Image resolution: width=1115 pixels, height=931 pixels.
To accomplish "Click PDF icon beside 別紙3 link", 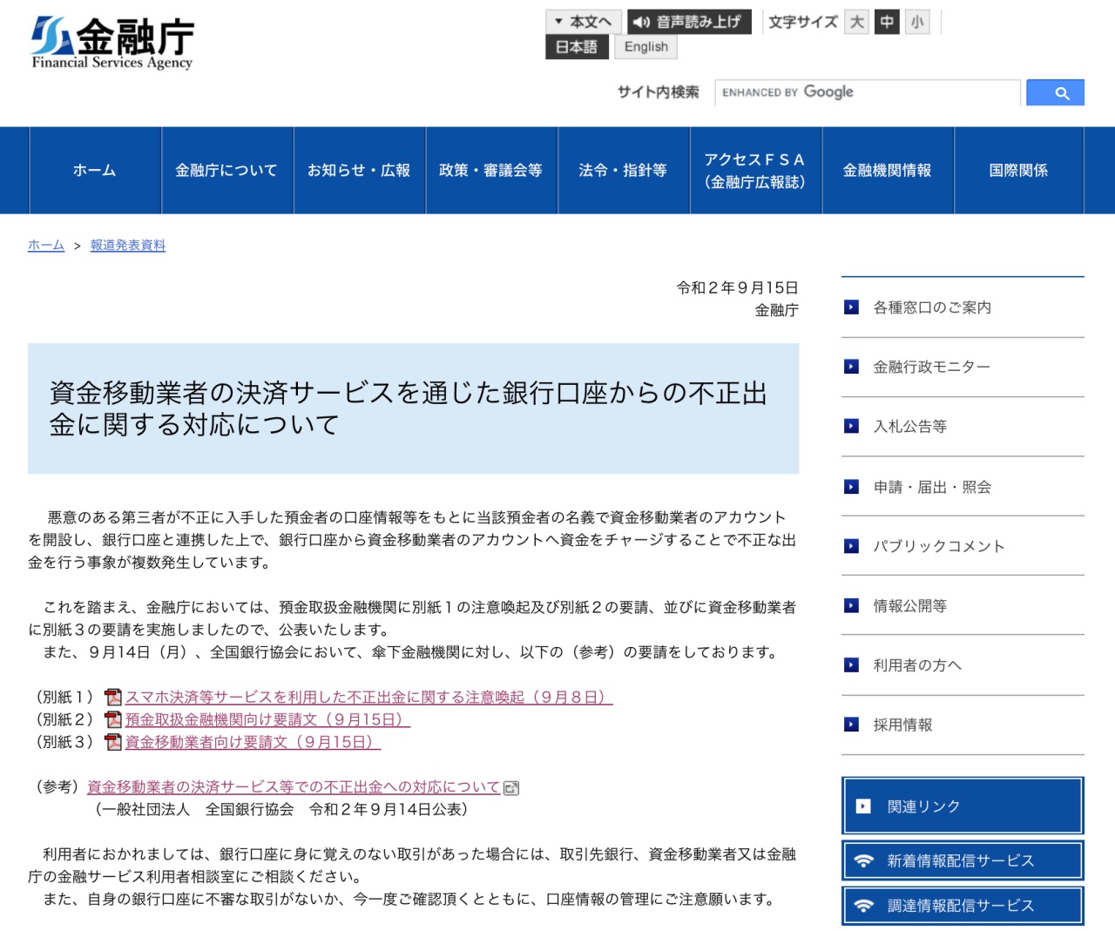I will point(113,743).
